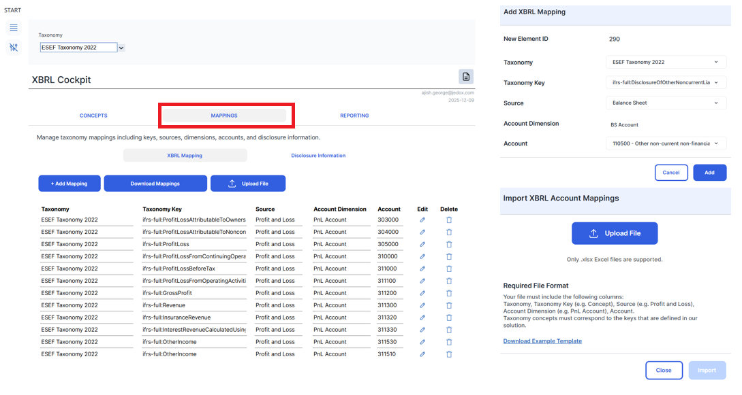Open the Source Balance Sheet dropdown
This screenshot has width=742, height=395.
[666, 103]
